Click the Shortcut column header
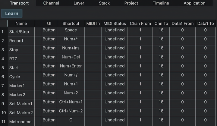217x126 pixels. [x=71, y=24]
